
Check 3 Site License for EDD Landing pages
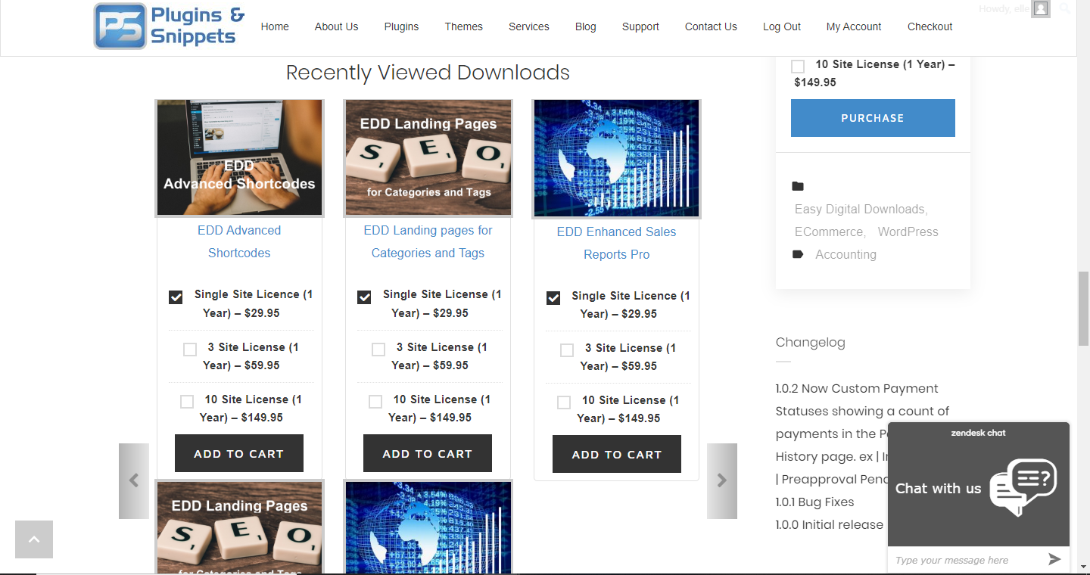click(378, 350)
